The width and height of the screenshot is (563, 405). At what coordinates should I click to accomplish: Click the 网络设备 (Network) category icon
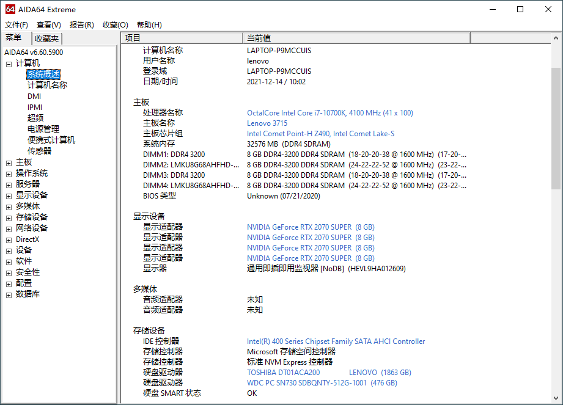tap(31, 228)
